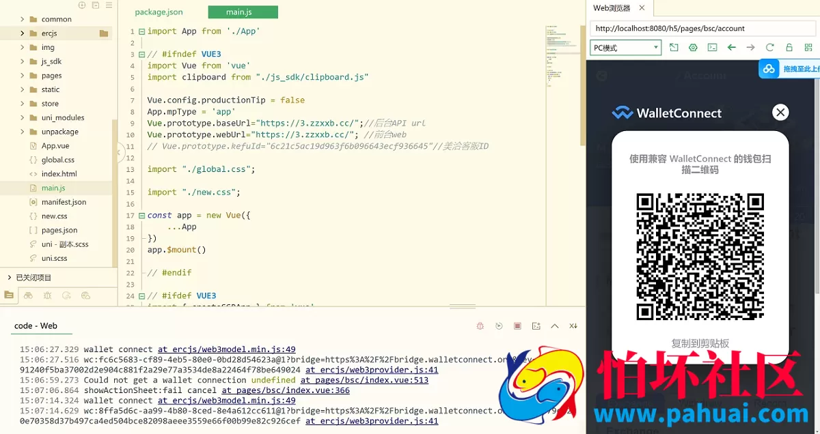
Task: Expand the common folder
Action: click(x=23, y=19)
